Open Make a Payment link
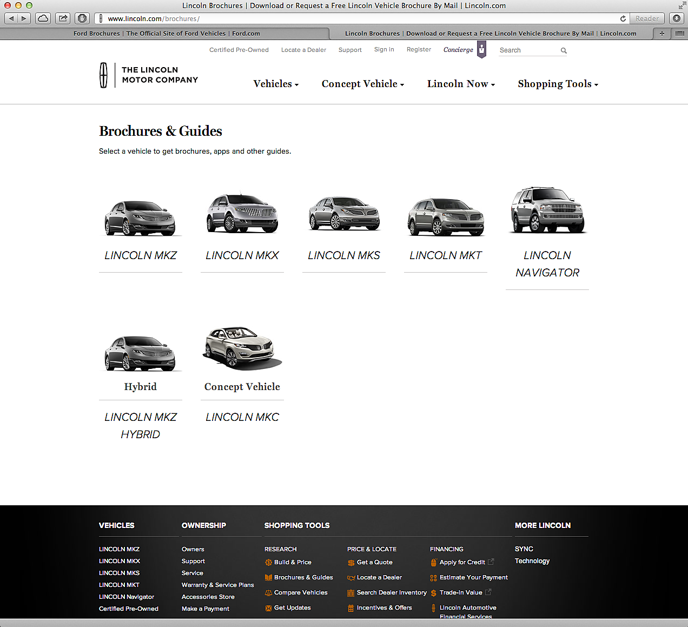The height and width of the screenshot is (627, 688). (206, 609)
